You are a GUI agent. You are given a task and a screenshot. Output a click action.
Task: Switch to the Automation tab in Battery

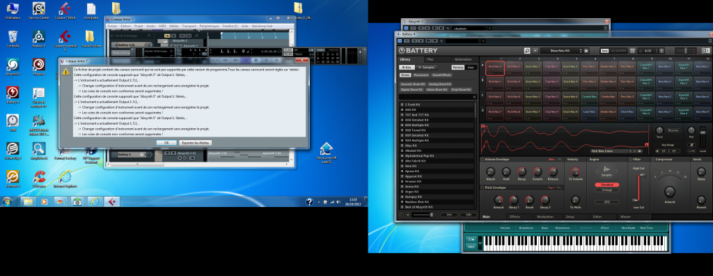pos(463,59)
